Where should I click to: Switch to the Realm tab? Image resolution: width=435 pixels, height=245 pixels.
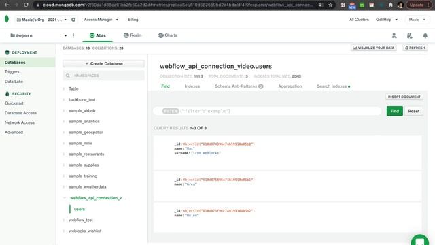tap(133, 35)
